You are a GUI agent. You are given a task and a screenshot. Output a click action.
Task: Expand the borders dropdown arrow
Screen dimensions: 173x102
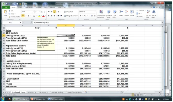pyautogui.click(x=36, y=16)
